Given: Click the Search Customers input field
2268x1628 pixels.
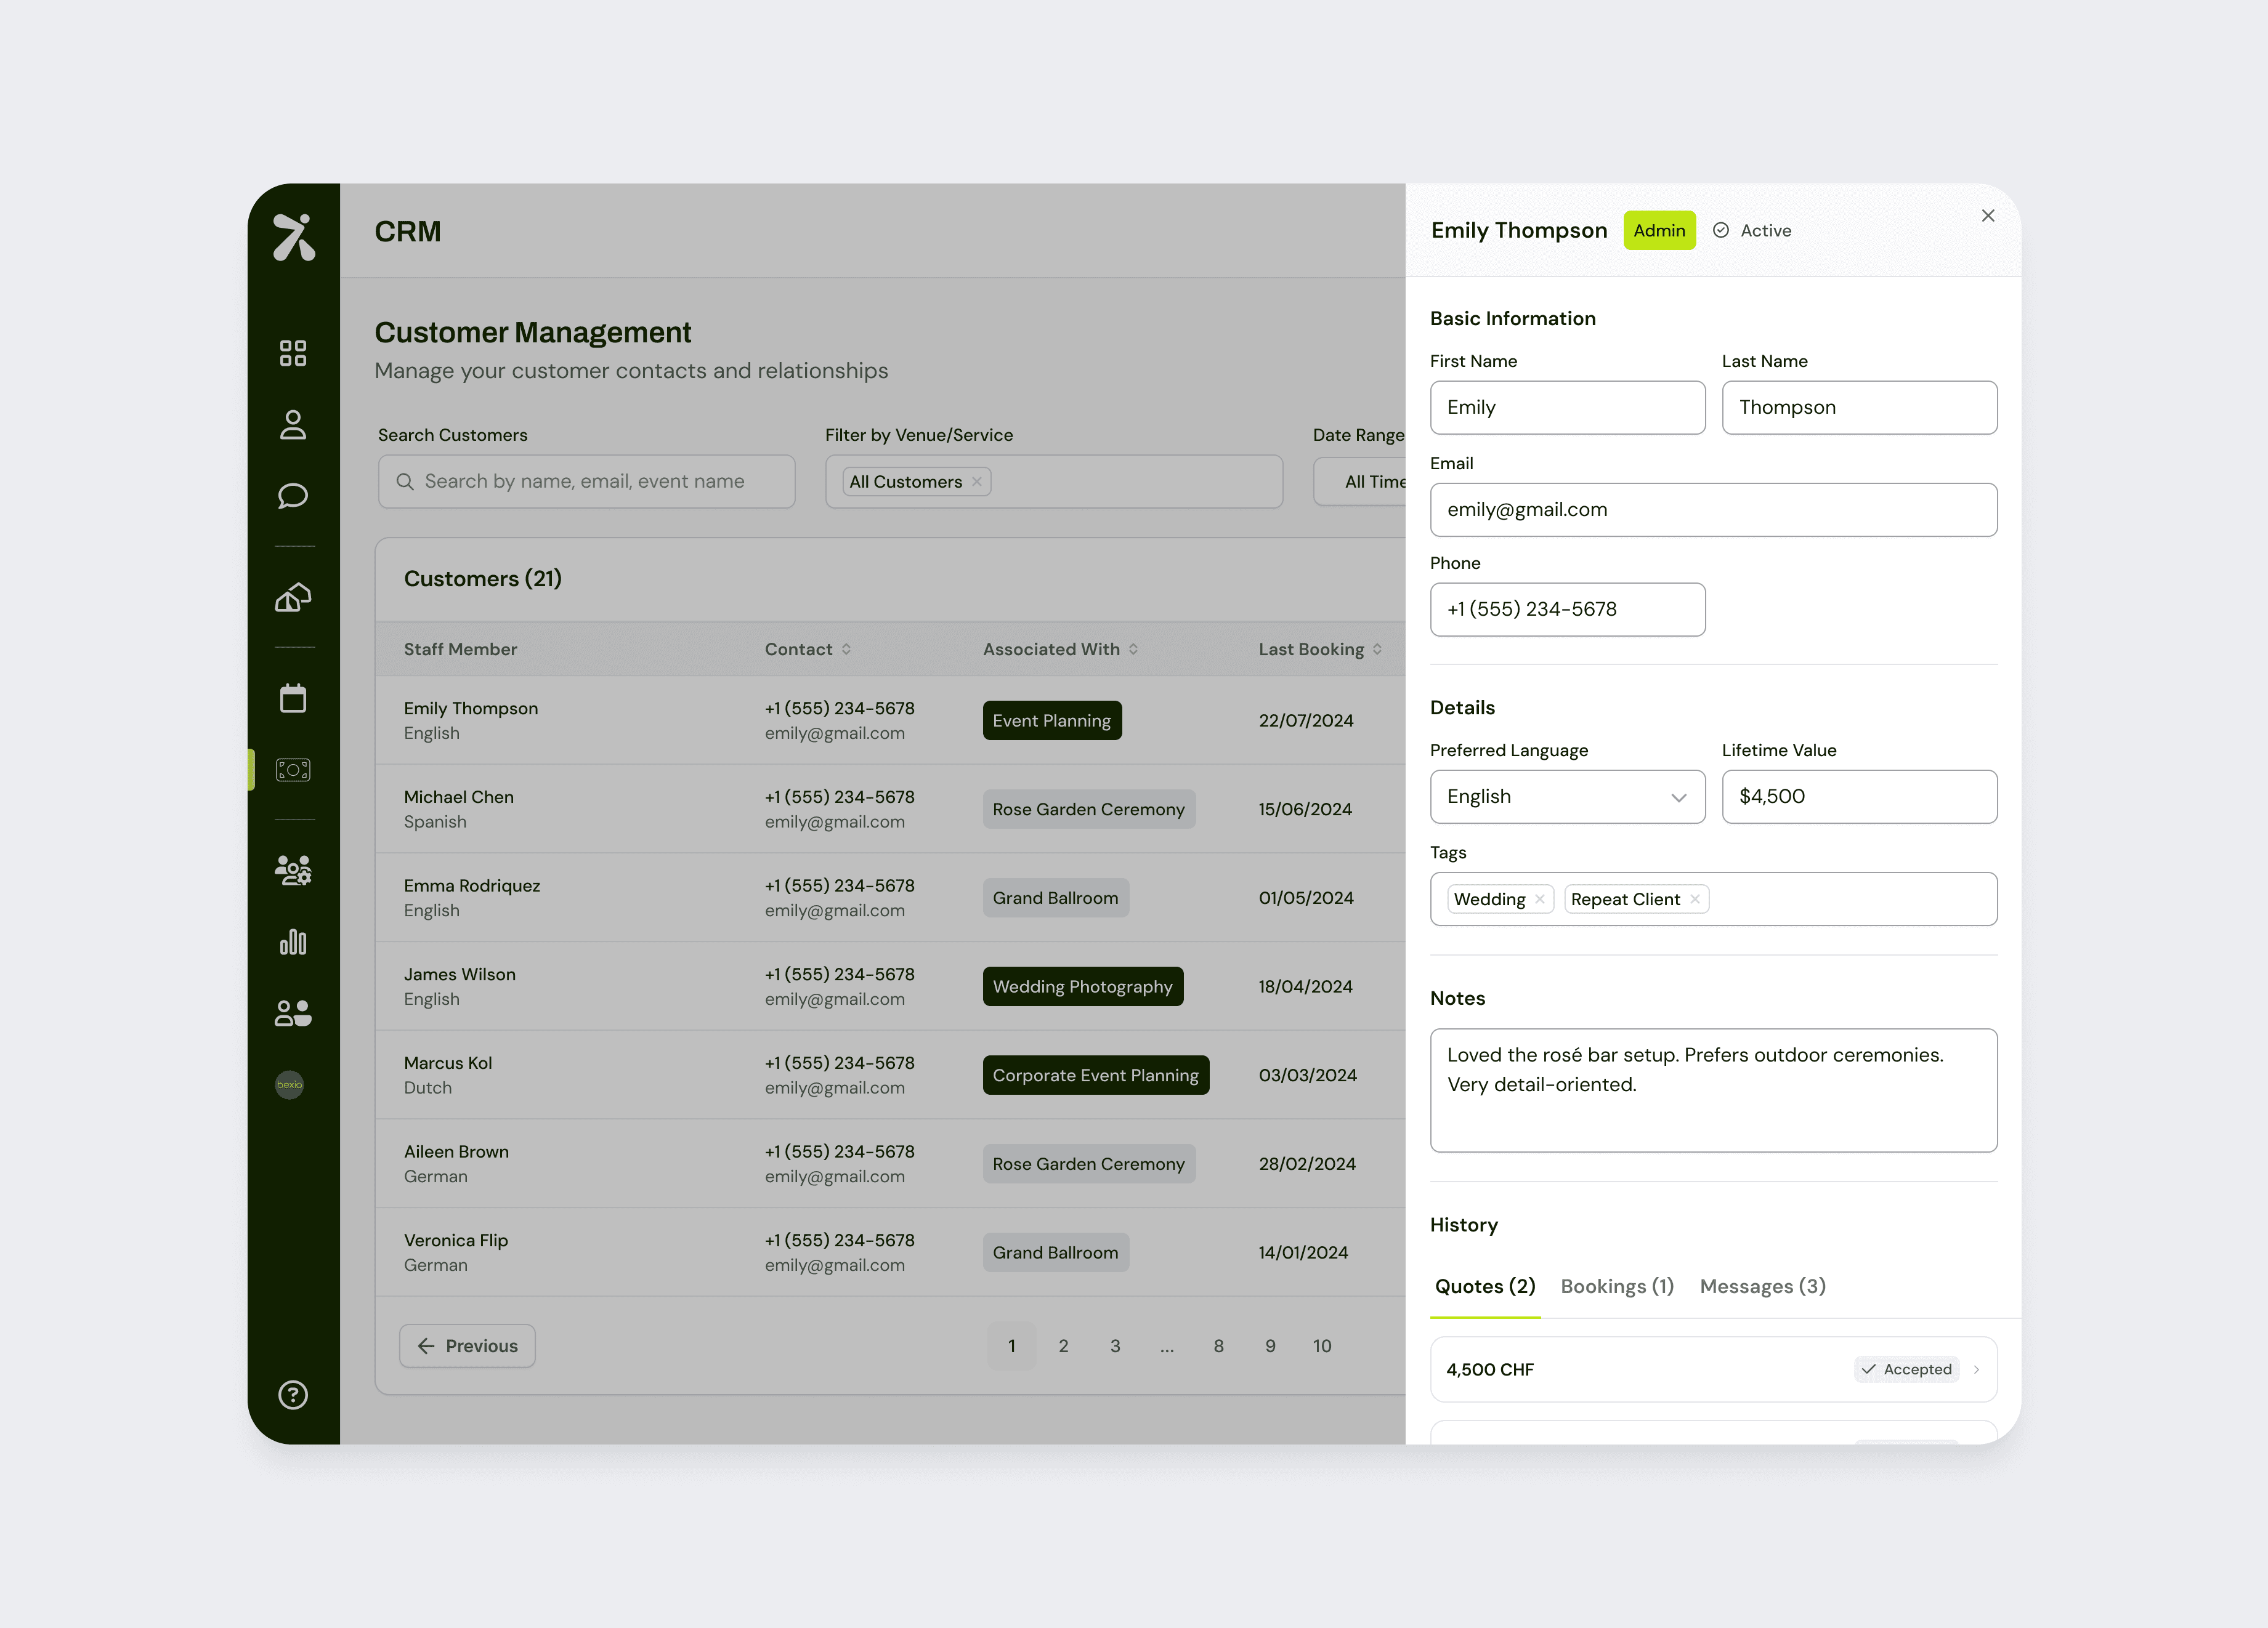Looking at the screenshot, I should click(586, 482).
